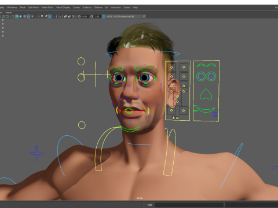Click the 'A' icon in face panel

(x=173, y=118)
